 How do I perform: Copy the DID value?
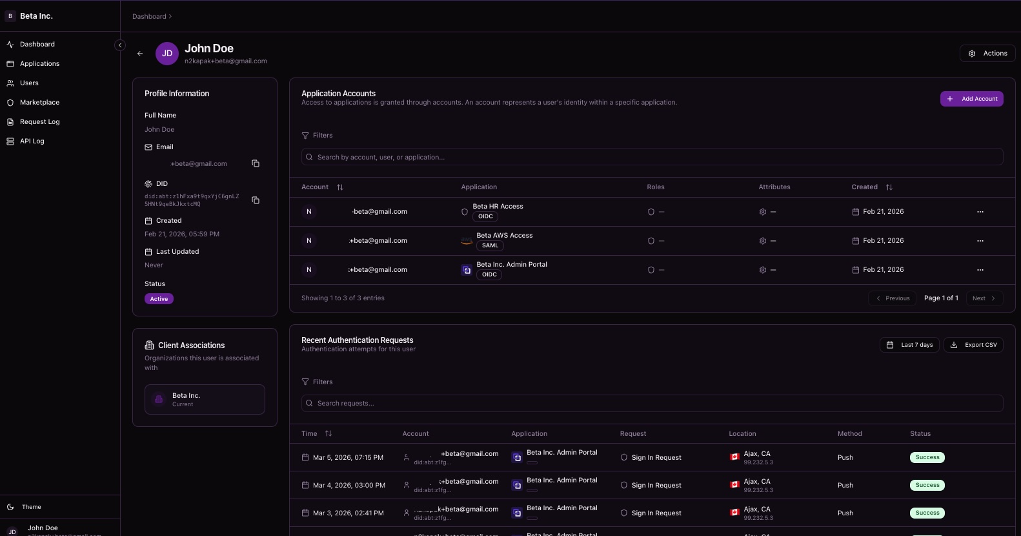[x=256, y=200]
